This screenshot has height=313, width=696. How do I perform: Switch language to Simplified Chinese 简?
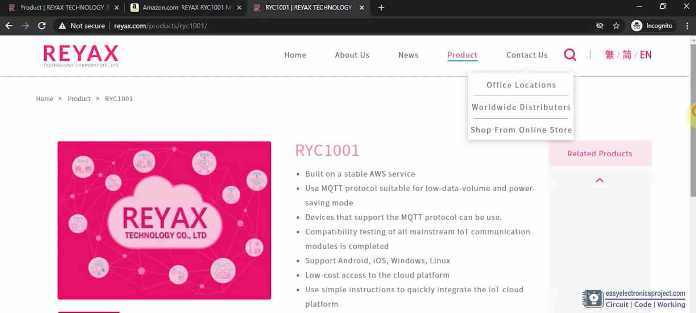click(x=627, y=55)
